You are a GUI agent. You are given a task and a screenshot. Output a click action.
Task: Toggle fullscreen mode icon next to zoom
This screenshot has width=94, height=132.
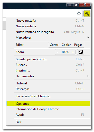click(x=81, y=52)
